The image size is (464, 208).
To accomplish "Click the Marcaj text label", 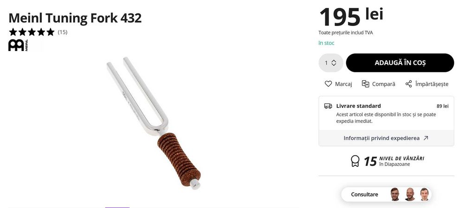I will tap(343, 84).
